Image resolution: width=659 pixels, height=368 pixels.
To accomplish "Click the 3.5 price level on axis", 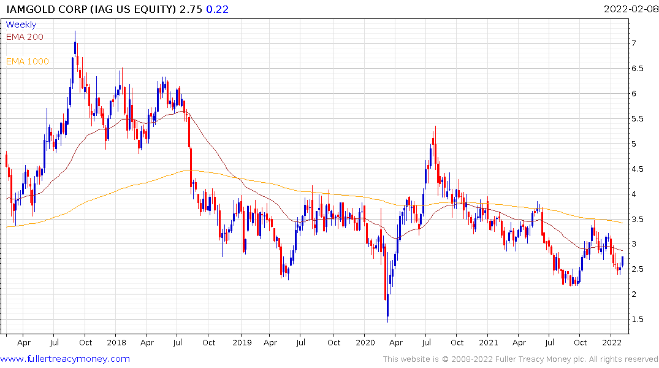I will 638,219.
